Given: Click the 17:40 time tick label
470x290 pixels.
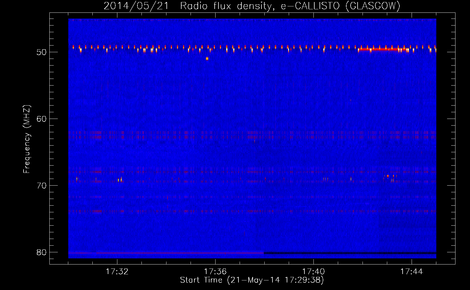Looking at the screenshot, I should [313, 272].
